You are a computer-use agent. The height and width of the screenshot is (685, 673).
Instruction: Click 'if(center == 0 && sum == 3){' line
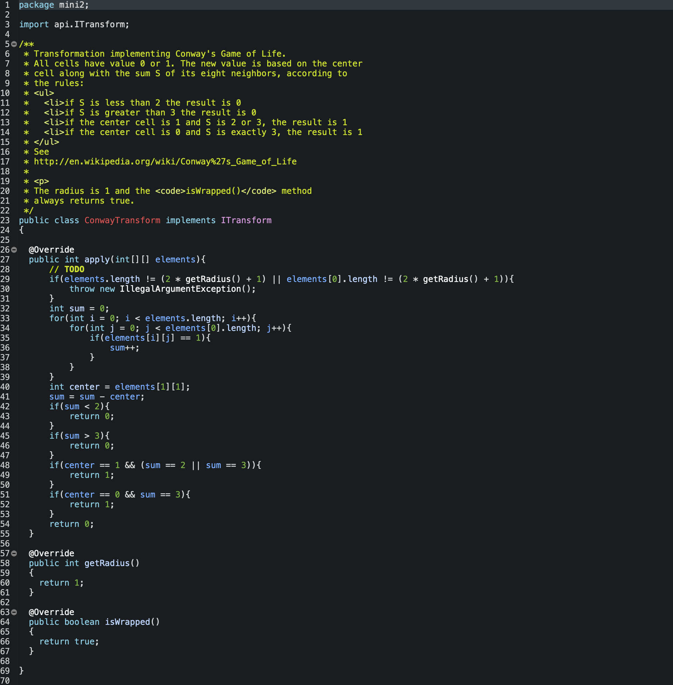(x=120, y=494)
